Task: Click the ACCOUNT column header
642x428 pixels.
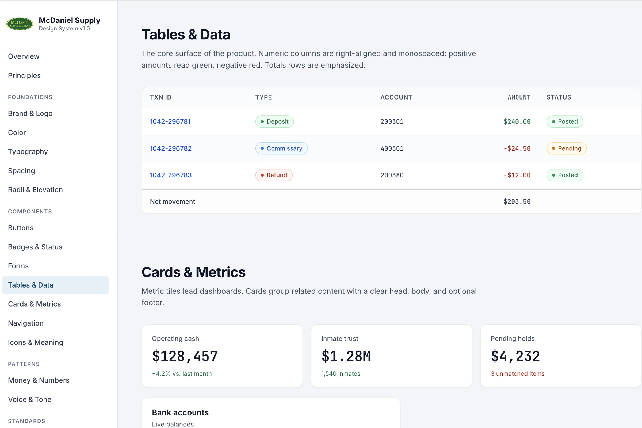Action: [x=396, y=97]
